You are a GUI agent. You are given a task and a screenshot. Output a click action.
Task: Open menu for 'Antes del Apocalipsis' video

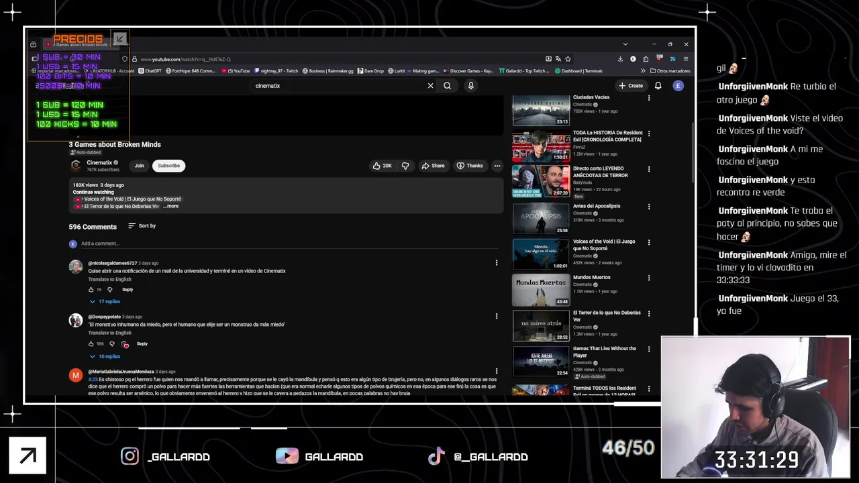tap(648, 207)
